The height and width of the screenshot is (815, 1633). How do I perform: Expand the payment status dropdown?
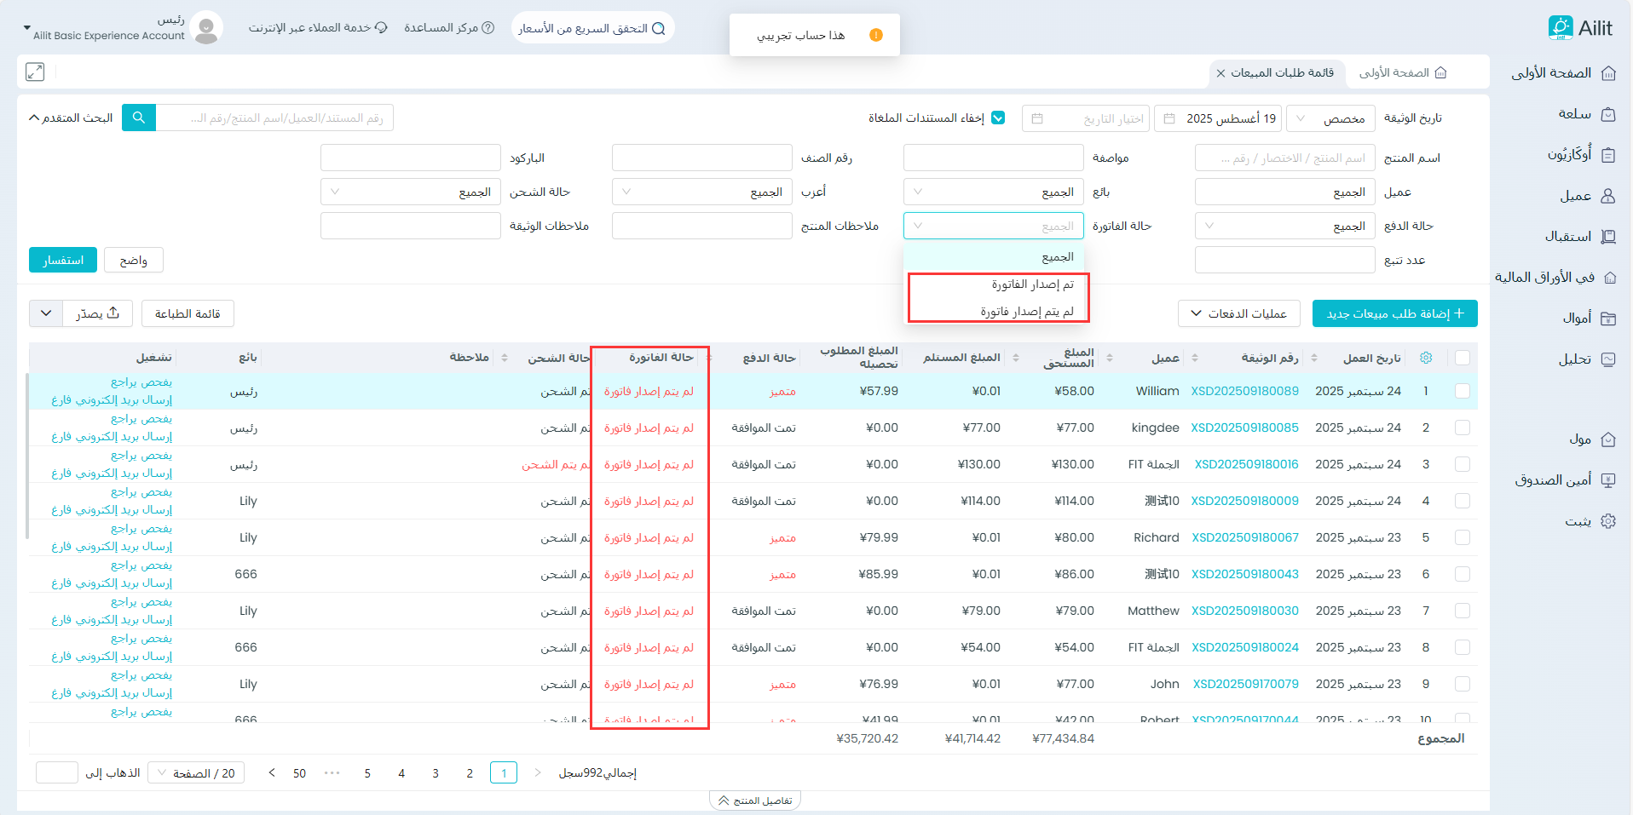coord(1284,227)
